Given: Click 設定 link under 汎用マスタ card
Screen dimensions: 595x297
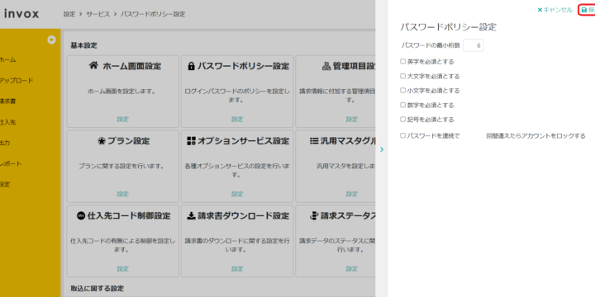Looking at the screenshot, I should [351, 194].
